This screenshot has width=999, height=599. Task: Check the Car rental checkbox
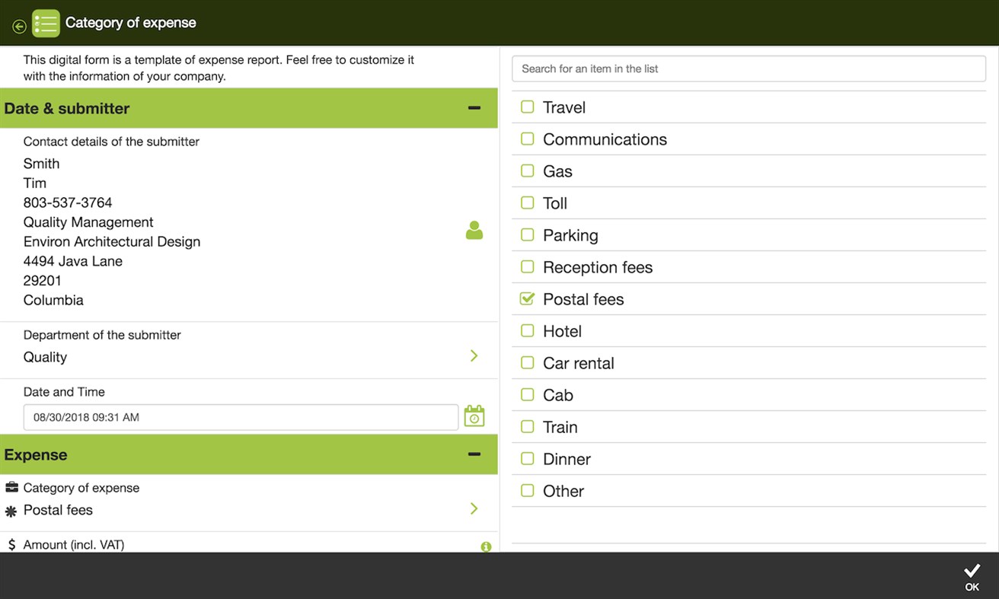click(527, 362)
